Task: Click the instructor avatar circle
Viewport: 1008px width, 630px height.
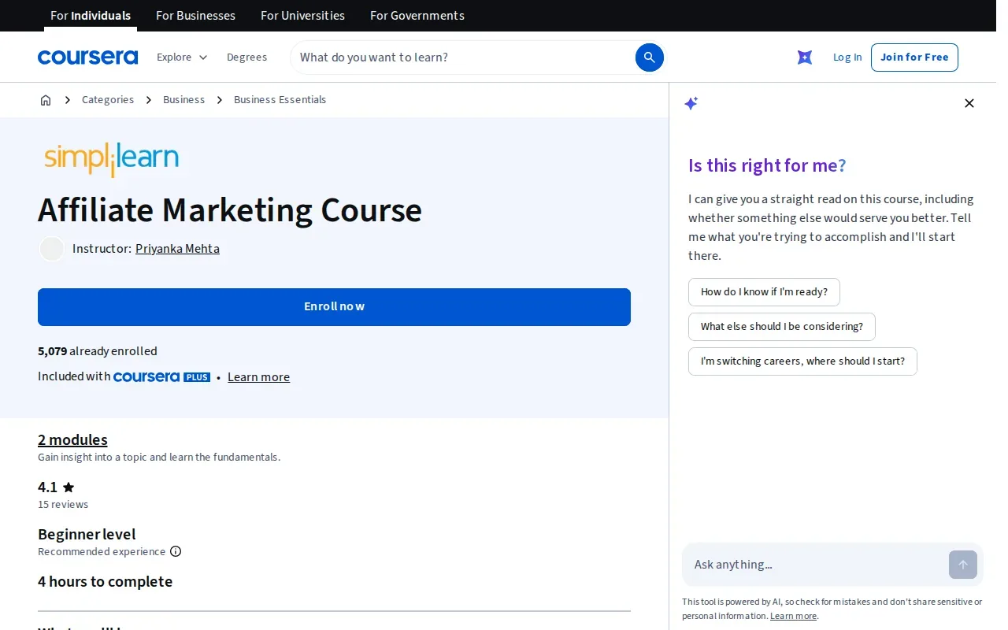Action: click(x=52, y=249)
